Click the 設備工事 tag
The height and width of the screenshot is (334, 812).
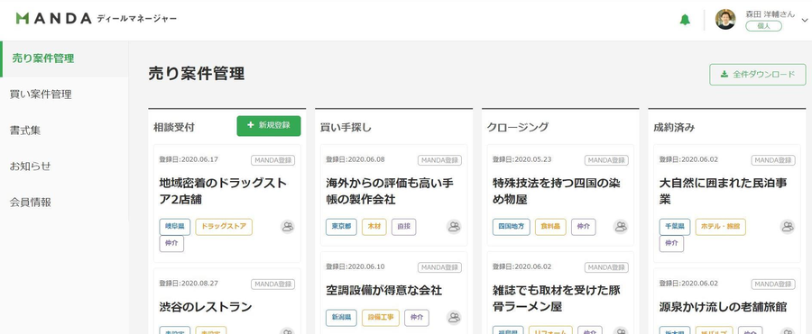(381, 318)
